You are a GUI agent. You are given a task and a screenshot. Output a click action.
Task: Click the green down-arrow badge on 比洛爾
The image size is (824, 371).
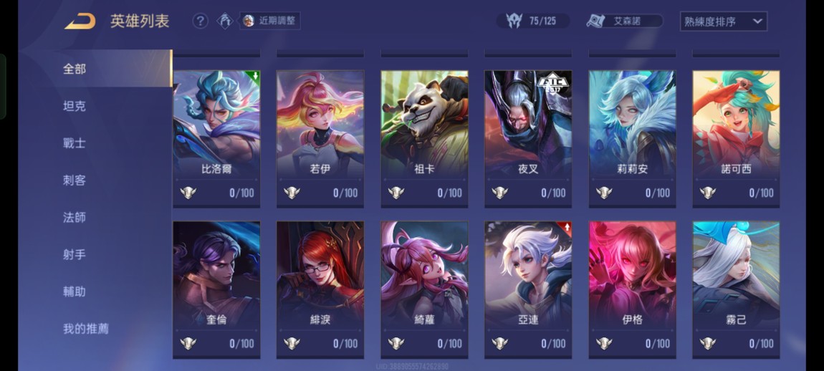(x=254, y=76)
